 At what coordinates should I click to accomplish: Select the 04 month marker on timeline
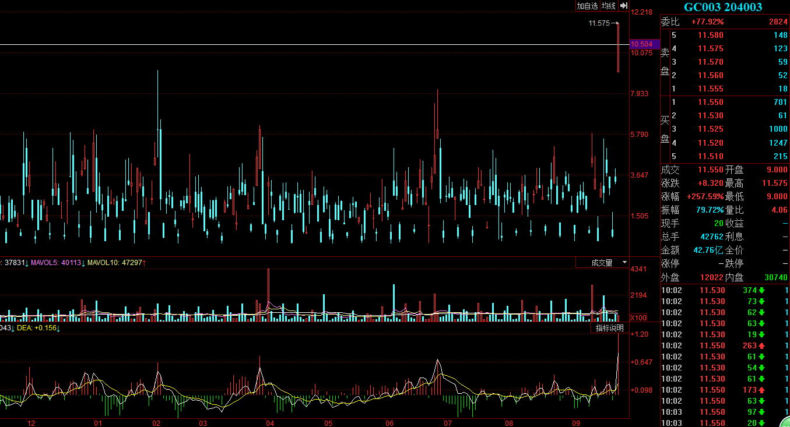pyautogui.click(x=270, y=423)
